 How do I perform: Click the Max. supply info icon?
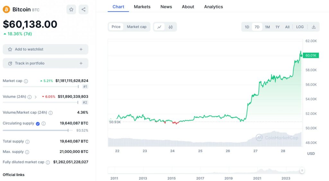(x=27, y=152)
